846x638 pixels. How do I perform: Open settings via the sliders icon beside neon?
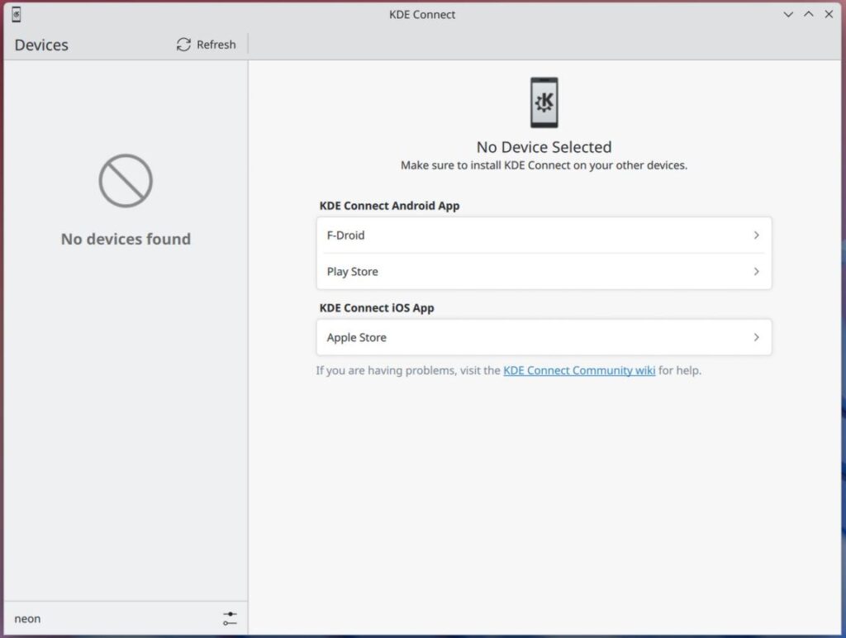(230, 618)
